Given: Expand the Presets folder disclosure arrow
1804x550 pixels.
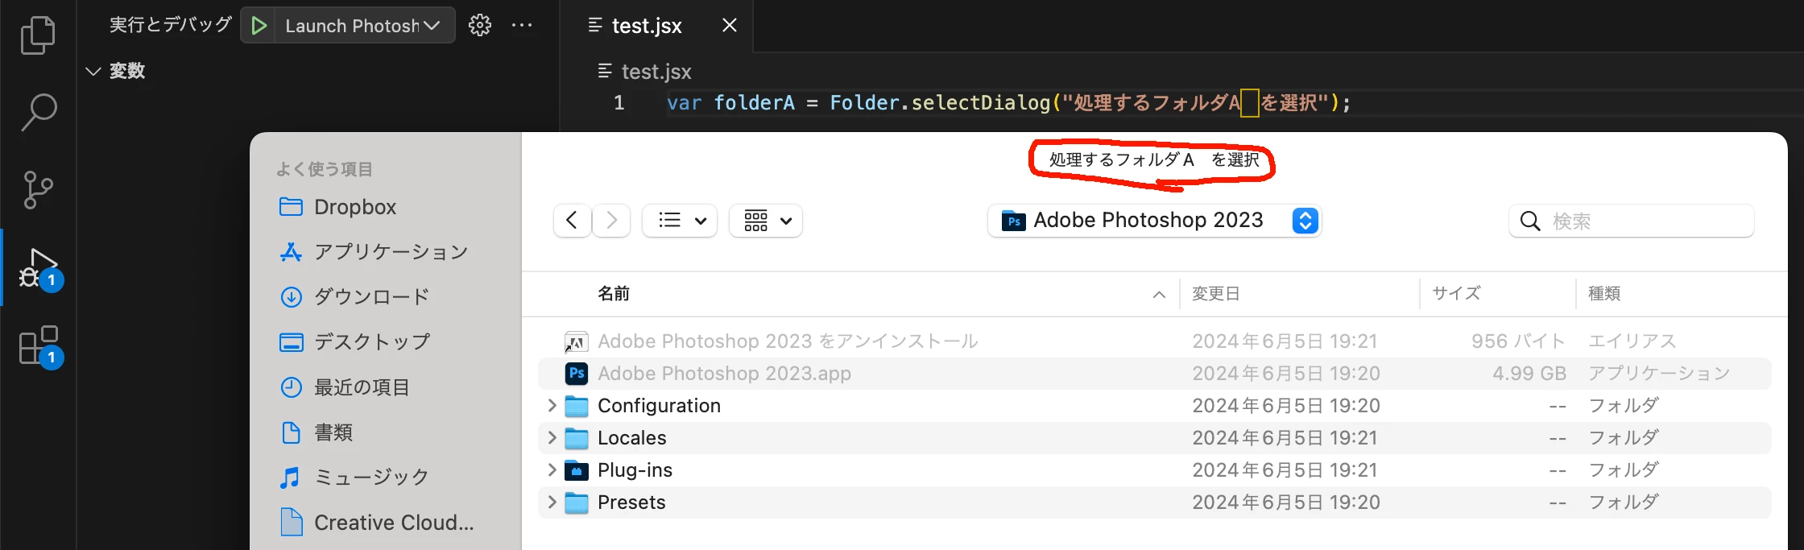Looking at the screenshot, I should 552,502.
